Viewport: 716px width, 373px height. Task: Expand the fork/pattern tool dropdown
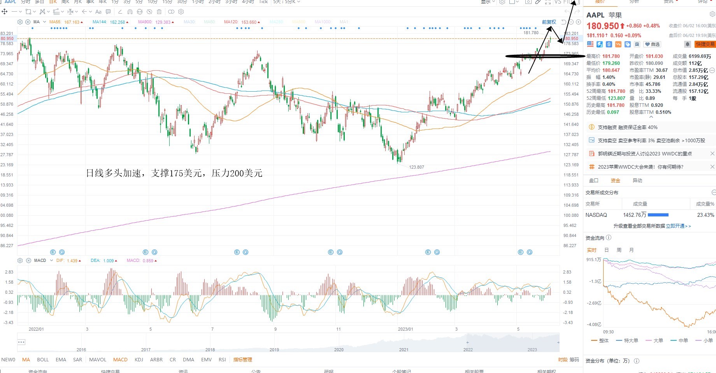[48, 12]
